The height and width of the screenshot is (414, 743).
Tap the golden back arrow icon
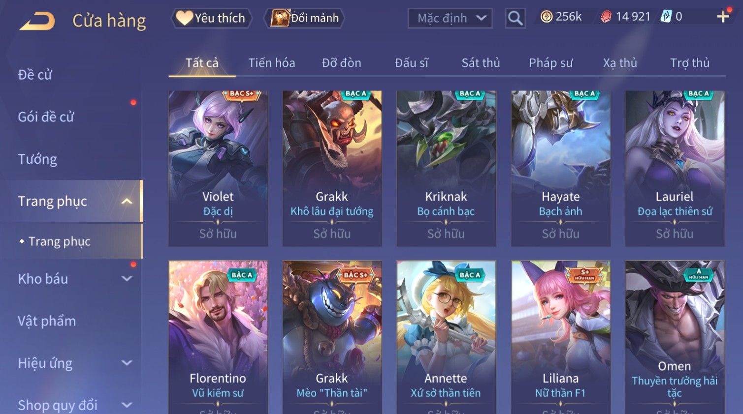tap(37, 21)
